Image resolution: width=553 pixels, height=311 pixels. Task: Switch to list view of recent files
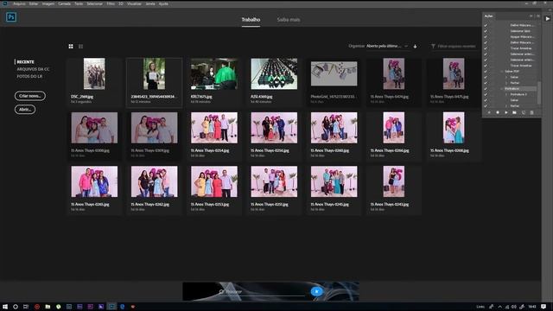click(80, 46)
